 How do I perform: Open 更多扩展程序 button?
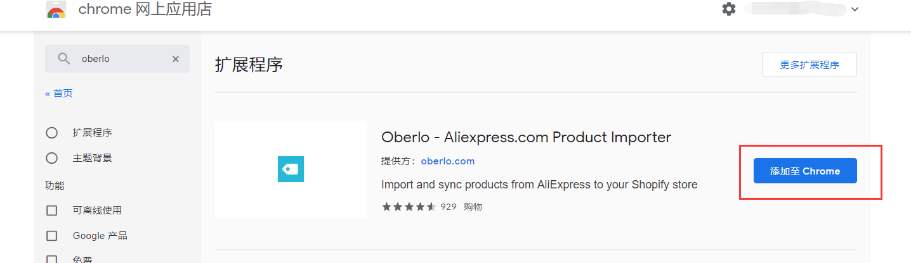pyautogui.click(x=809, y=64)
